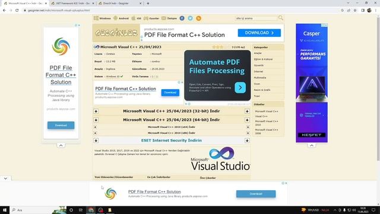Close the Microsoft Visual C++ browser tab
This screenshot has width=380, height=214.
point(46,4)
